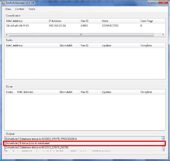This screenshot has width=170, height=161.
Task: Click Todo Template column header
Action: pyautogui.click(x=152, y=45)
